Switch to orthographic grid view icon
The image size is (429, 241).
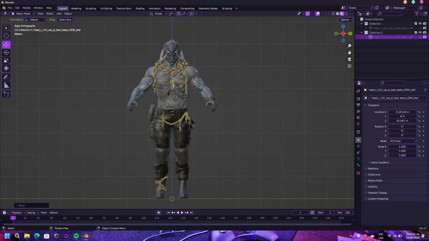[350, 66]
